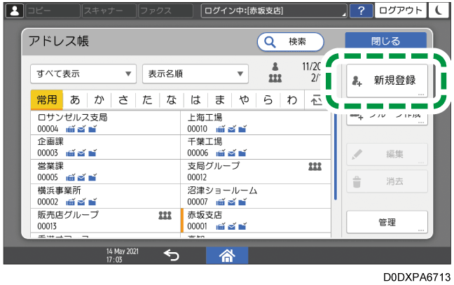This screenshot has height=285, width=454.
Task: Click fax icon of 企画課 entry
Action: point(70,153)
